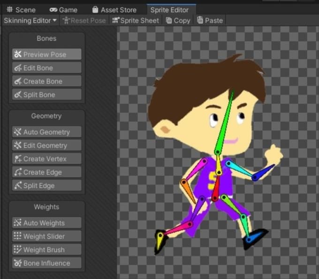Select the magenta upper arm bone
The height and width of the screenshot is (279, 319).
coord(195,170)
